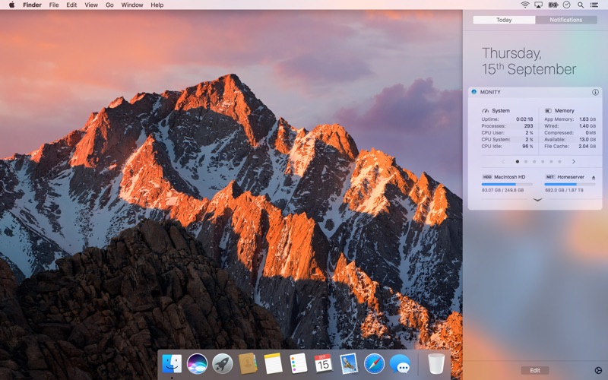Open the Go menu in menu bar

(x=109, y=5)
